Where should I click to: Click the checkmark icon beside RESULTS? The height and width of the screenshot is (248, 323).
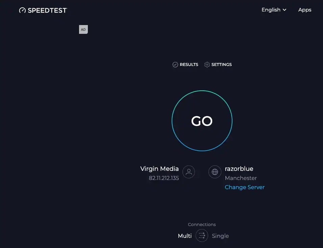tap(175, 64)
